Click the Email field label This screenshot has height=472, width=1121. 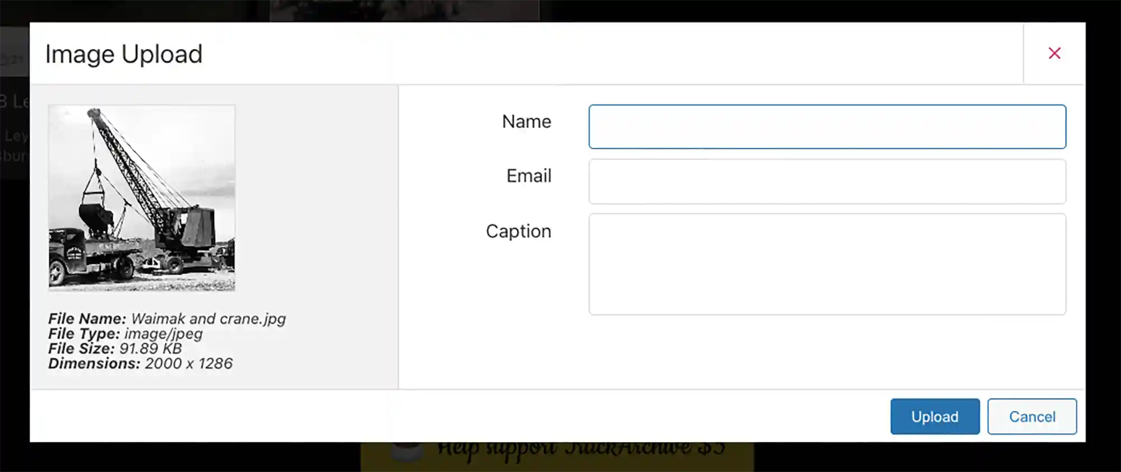click(529, 176)
